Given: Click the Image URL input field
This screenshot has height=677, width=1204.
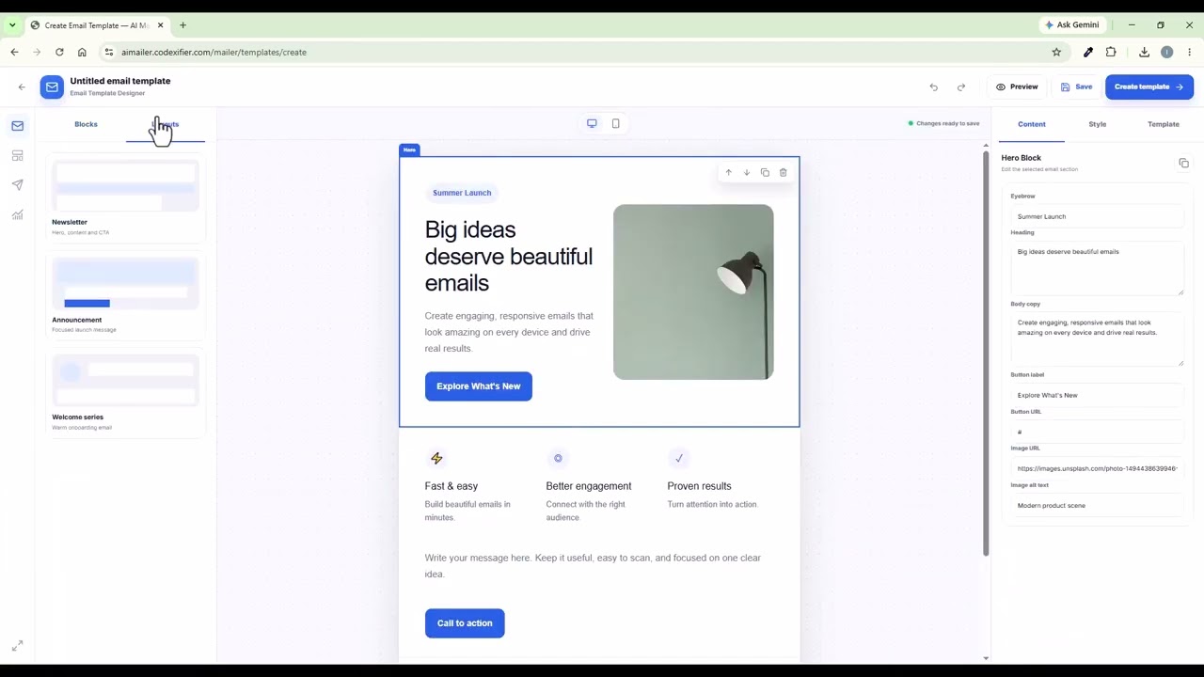Looking at the screenshot, I should point(1097,468).
